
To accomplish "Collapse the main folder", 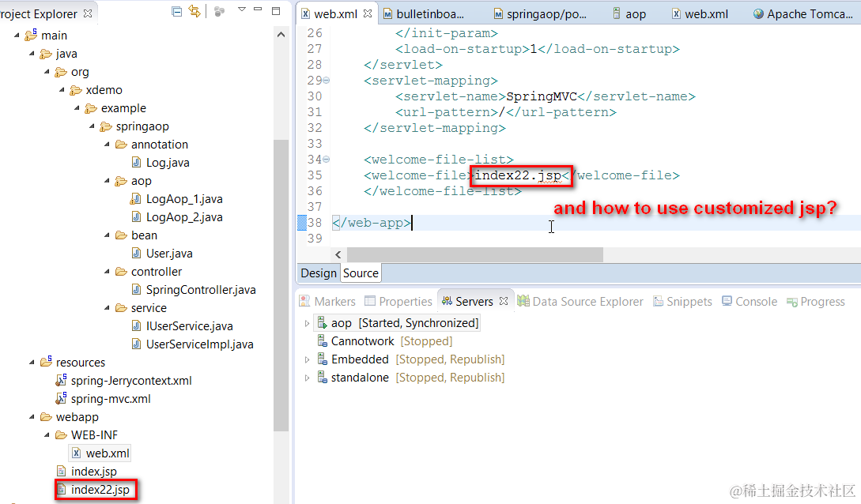I will [17, 36].
